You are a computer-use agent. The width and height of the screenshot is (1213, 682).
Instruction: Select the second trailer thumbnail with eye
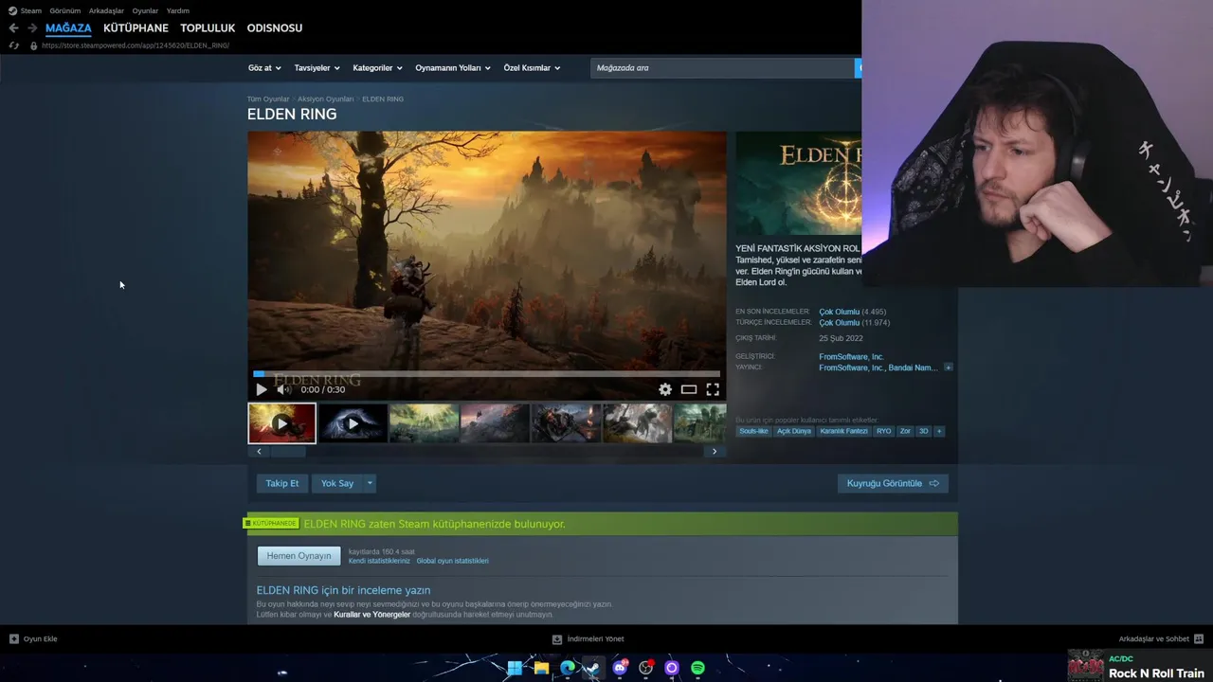point(353,423)
